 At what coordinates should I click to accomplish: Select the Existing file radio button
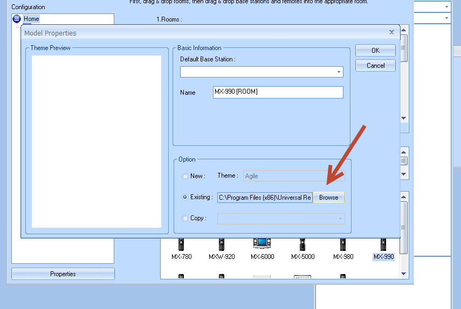(184, 197)
